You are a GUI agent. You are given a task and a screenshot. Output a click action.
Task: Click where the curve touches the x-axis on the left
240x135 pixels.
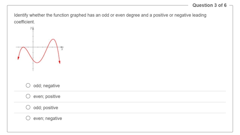click(x=23, y=47)
